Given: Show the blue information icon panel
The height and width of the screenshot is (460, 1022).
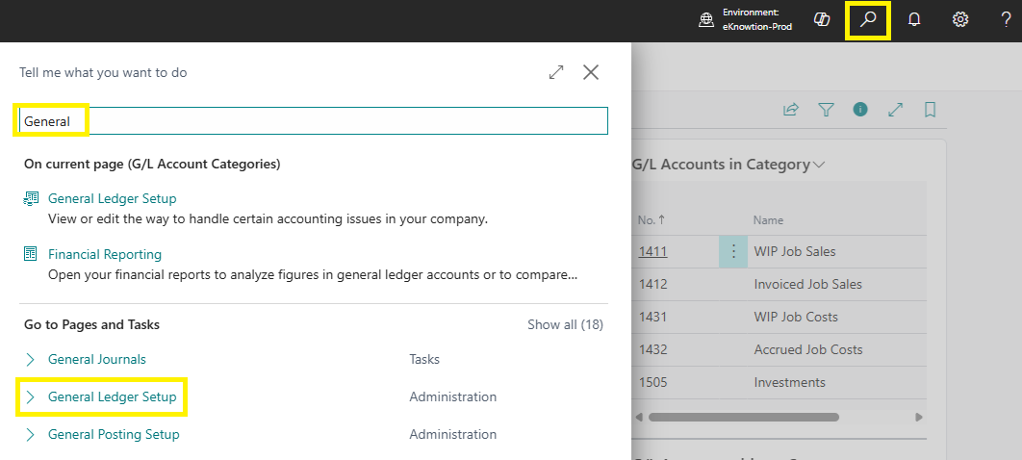Looking at the screenshot, I should 860,110.
